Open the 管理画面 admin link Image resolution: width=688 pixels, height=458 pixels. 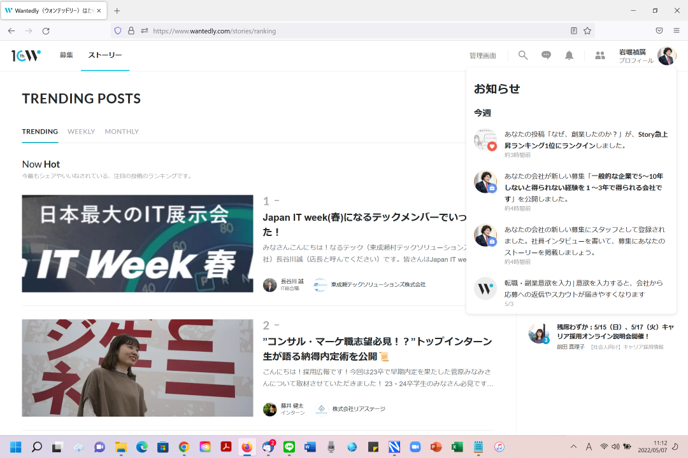483,55
